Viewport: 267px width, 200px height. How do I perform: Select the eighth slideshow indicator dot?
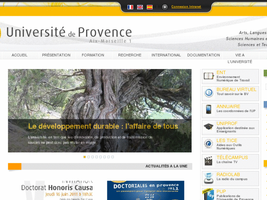(112, 157)
